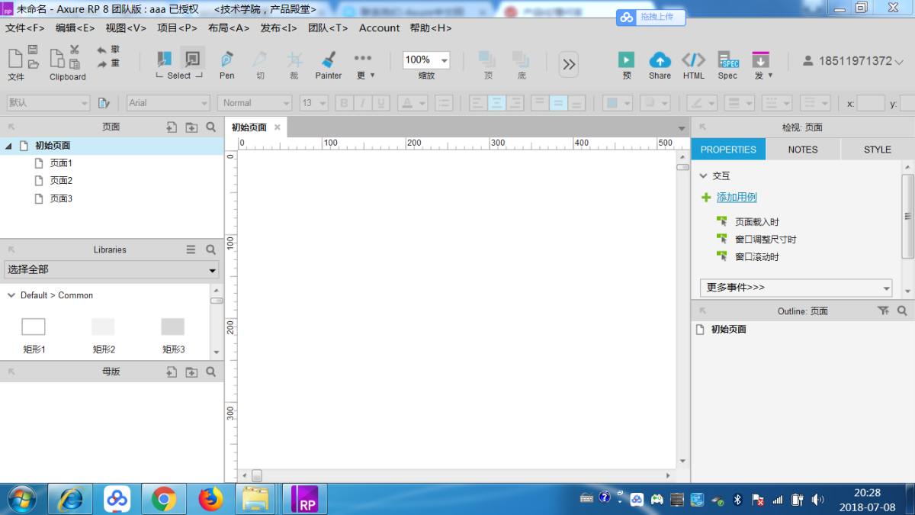Toggle Italic text formatting
Image resolution: width=915 pixels, height=515 pixels.
point(363,103)
